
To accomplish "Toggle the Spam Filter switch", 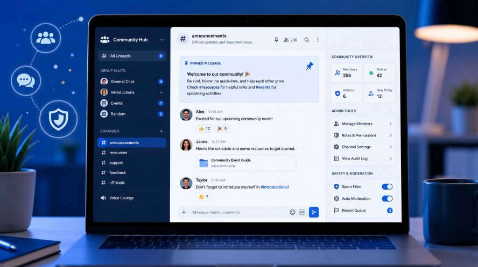I will (387, 187).
